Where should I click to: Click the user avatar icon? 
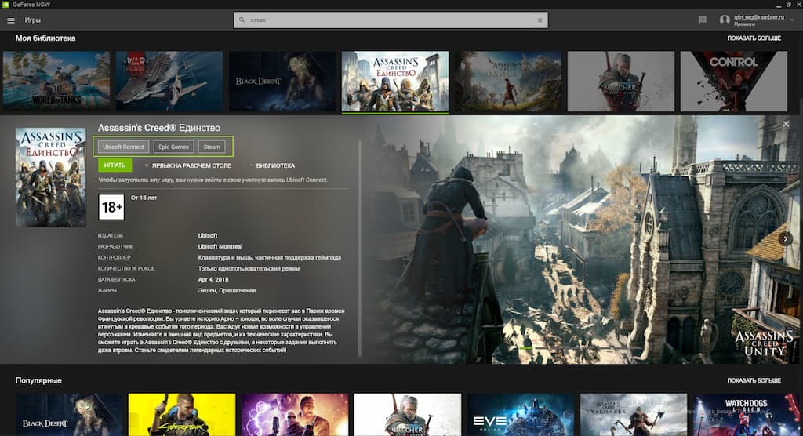click(725, 20)
